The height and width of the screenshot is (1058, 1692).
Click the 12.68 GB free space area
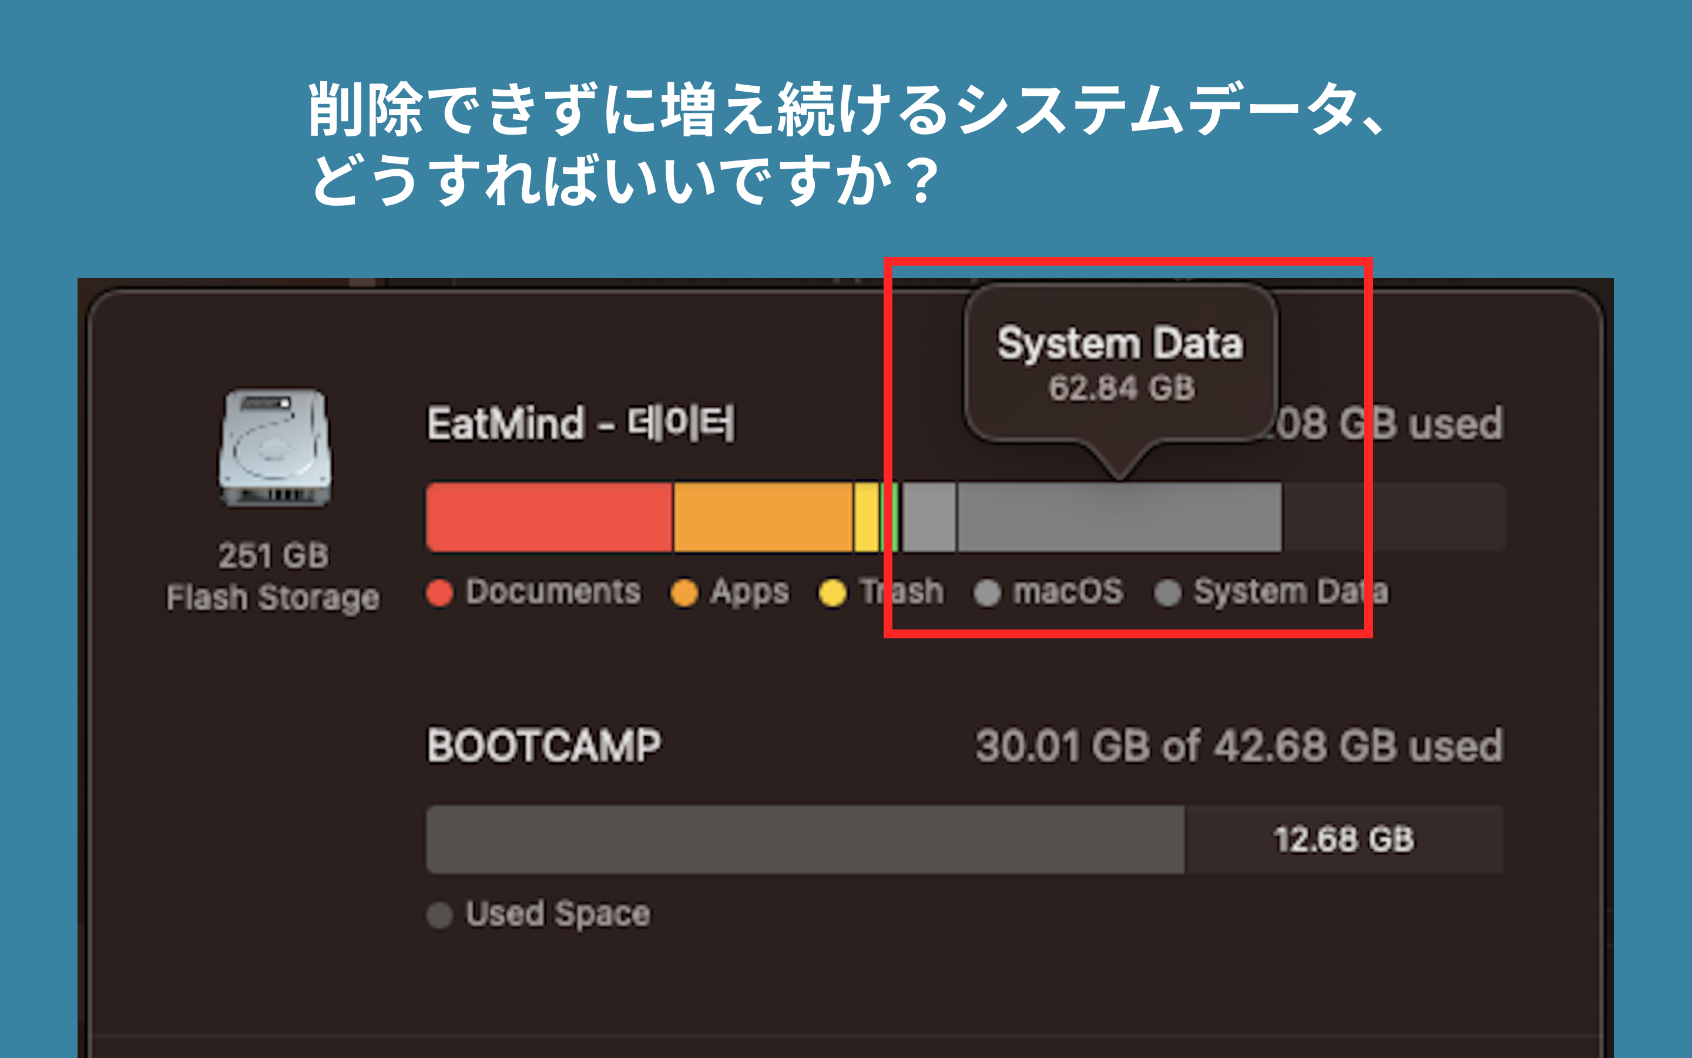click(1344, 839)
